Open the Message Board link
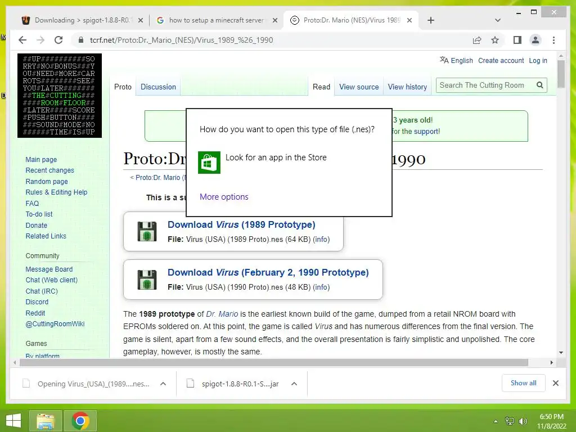 (x=49, y=269)
